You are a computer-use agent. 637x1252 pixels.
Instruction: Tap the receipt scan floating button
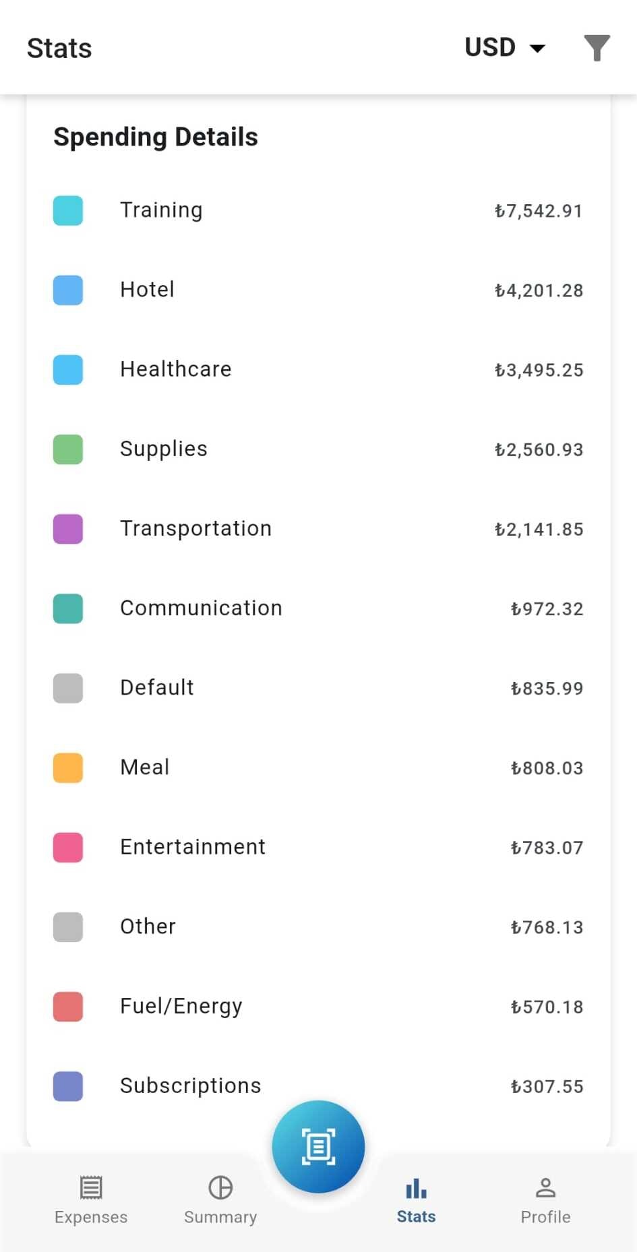[x=318, y=1146]
